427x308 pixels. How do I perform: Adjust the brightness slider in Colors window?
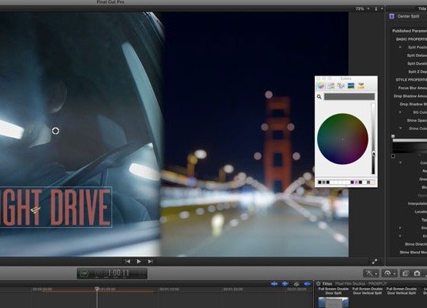tap(373, 139)
